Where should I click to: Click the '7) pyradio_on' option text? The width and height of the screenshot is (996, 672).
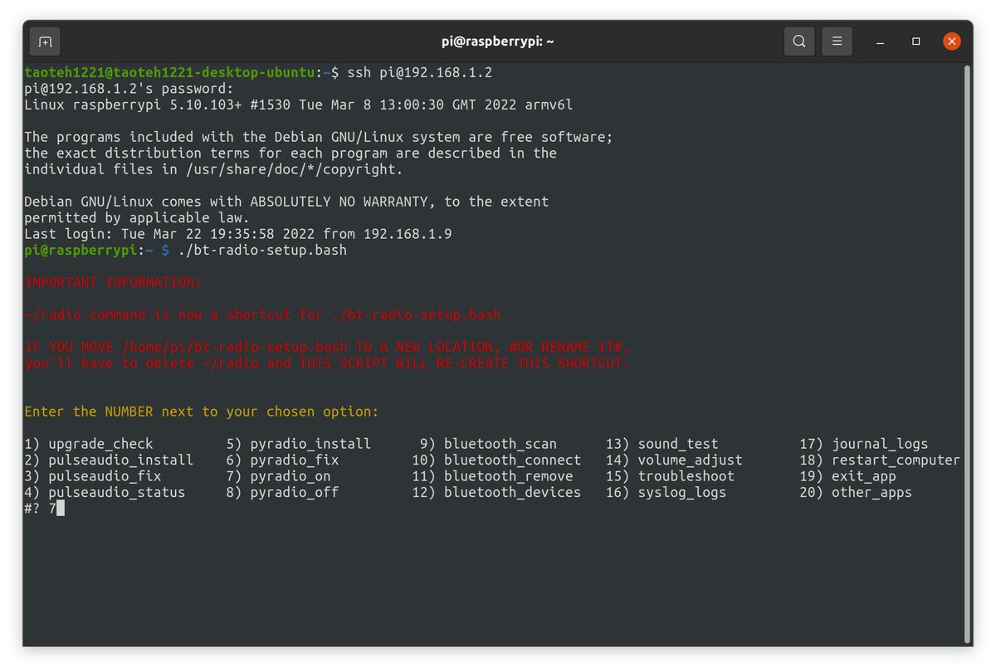[278, 476]
